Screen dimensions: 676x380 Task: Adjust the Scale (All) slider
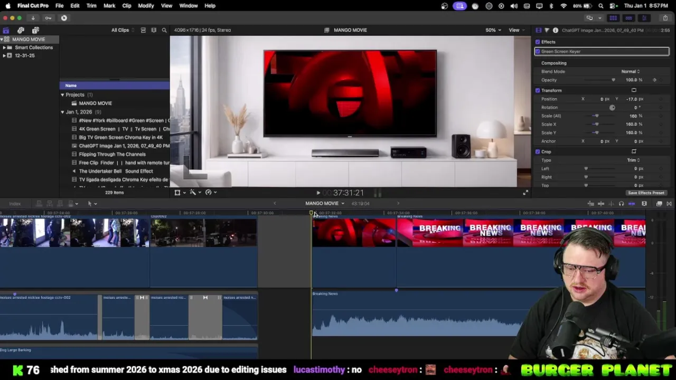coord(596,116)
